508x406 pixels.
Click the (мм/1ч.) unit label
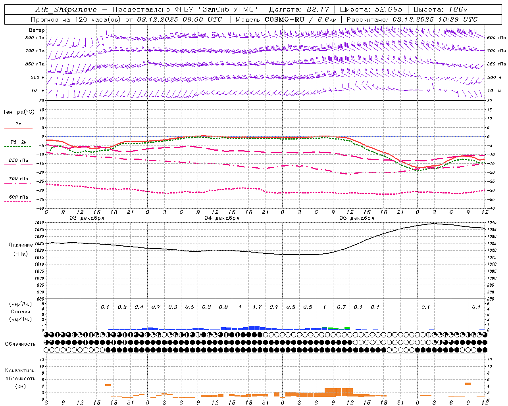[20, 319]
